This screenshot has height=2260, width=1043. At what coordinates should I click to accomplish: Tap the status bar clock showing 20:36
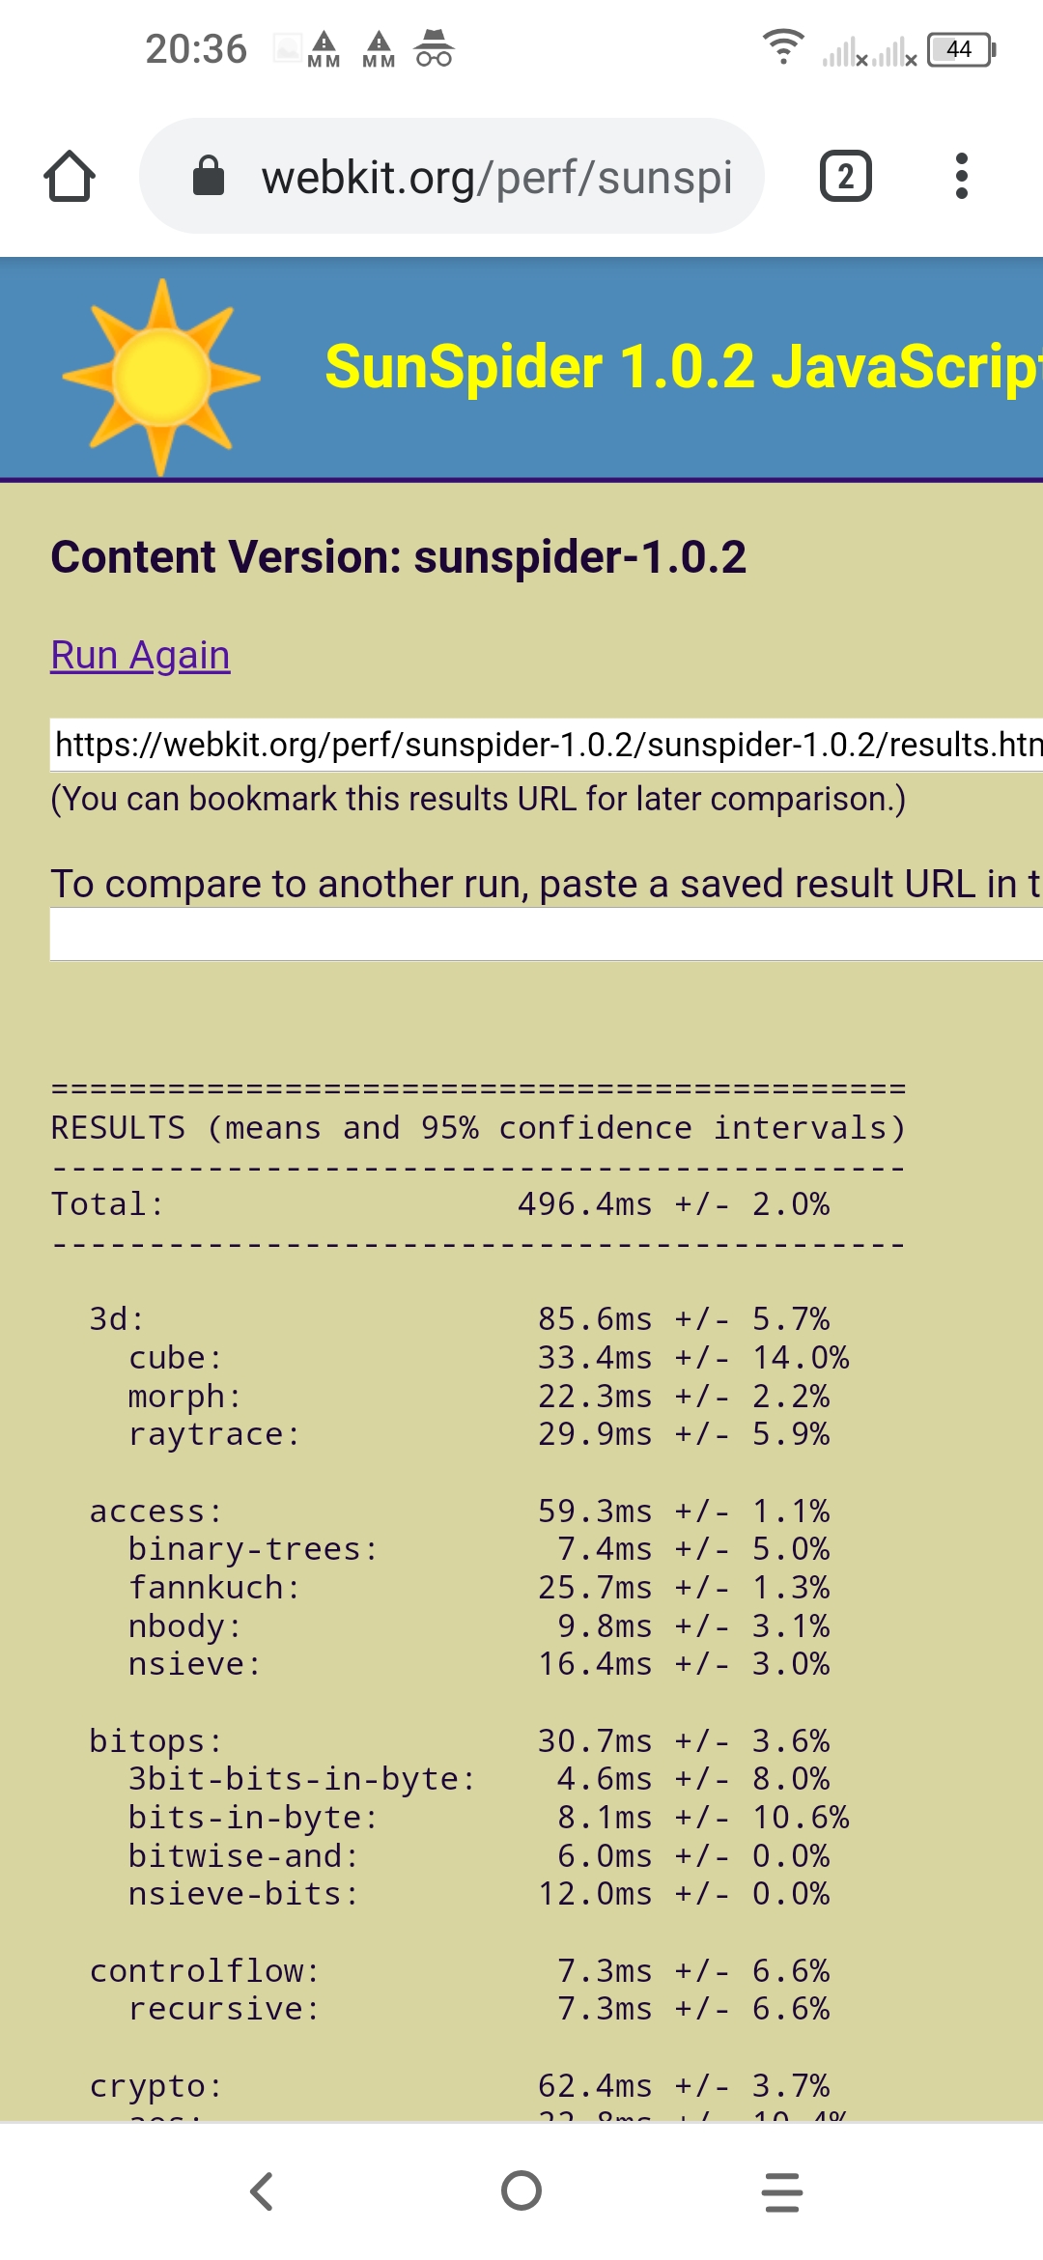click(196, 49)
